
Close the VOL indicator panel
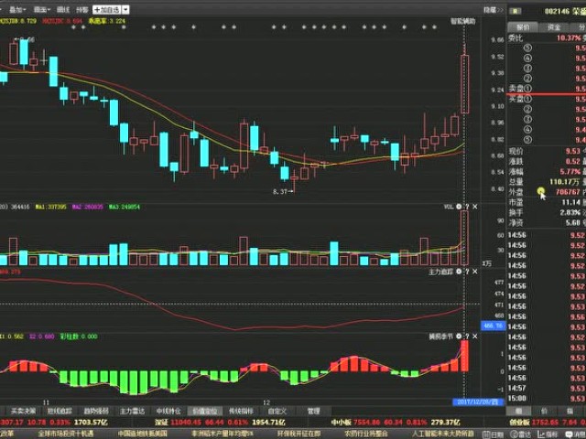tap(475, 207)
